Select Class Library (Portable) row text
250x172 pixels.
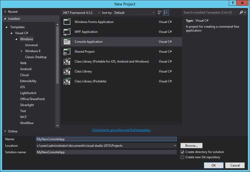click(90, 81)
